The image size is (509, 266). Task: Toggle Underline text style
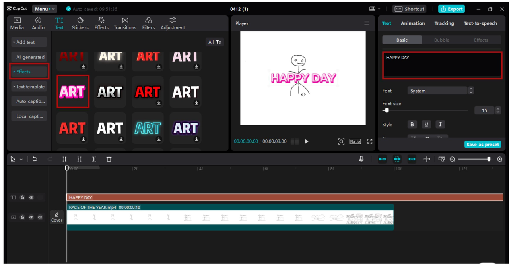(x=426, y=124)
